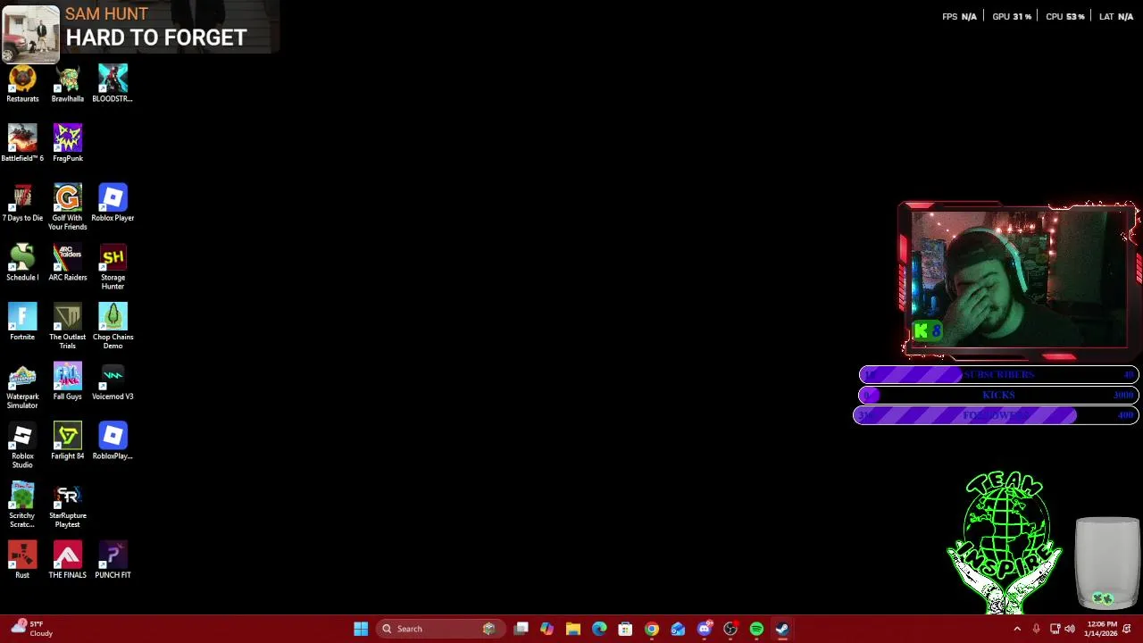This screenshot has height=643, width=1143.
Task: Click the Team Inspire globe logo
Action: [1005, 543]
